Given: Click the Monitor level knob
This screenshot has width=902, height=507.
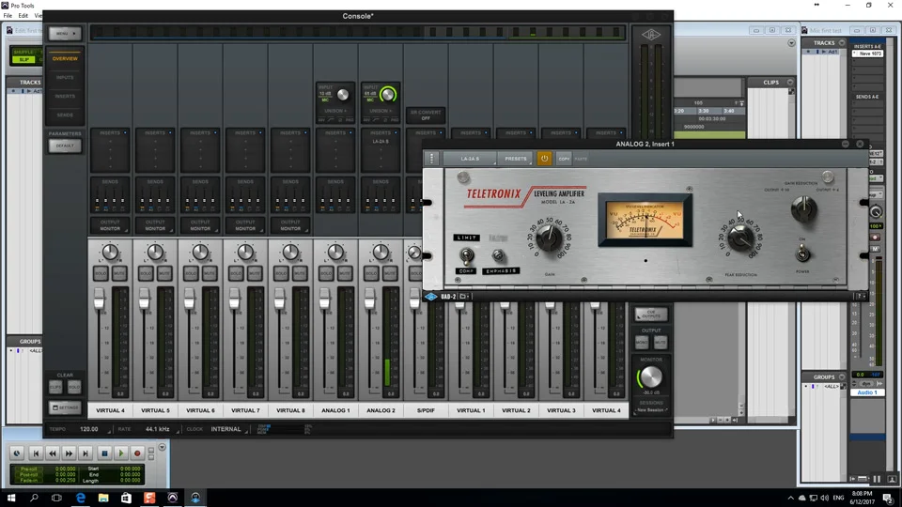Looking at the screenshot, I should coord(650,377).
